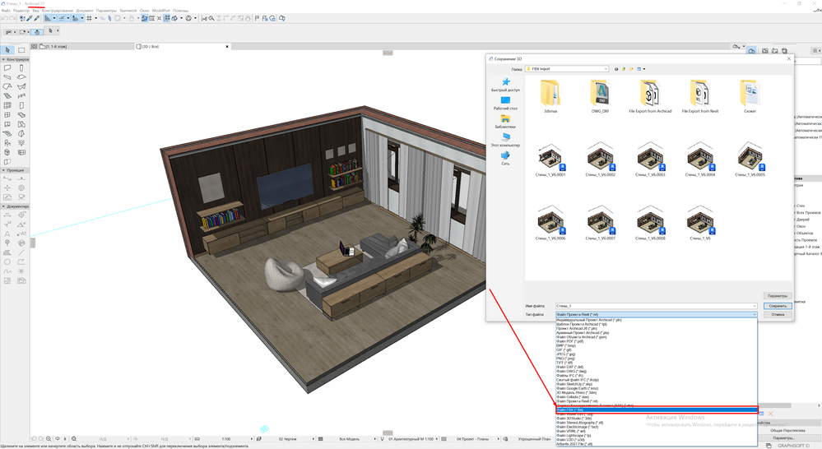Open the Сеть location in sidebar

pos(505,157)
